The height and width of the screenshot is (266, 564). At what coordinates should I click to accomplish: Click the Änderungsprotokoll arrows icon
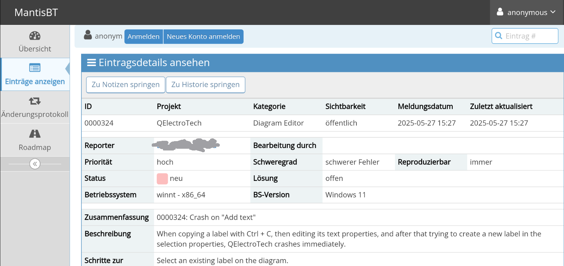(x=35, y=101)
